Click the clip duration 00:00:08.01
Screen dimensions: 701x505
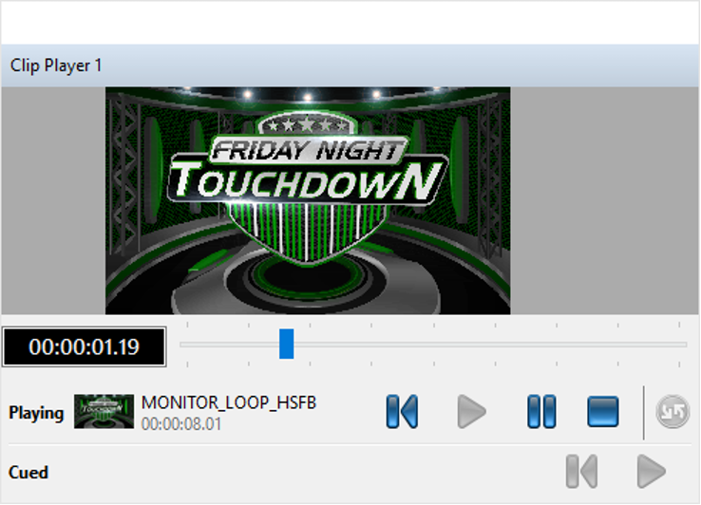pos(180,424)
